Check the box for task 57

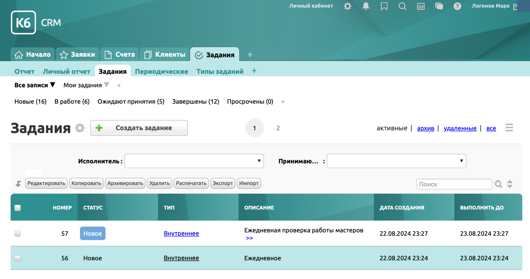pyautogui.click(x=18, y=234)
